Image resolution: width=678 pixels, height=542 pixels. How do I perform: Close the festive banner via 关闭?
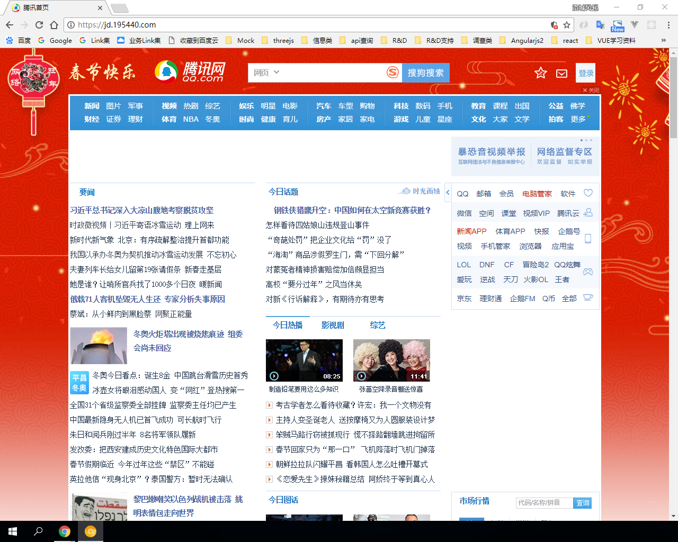pyautogui.click(x=591, y=90)
